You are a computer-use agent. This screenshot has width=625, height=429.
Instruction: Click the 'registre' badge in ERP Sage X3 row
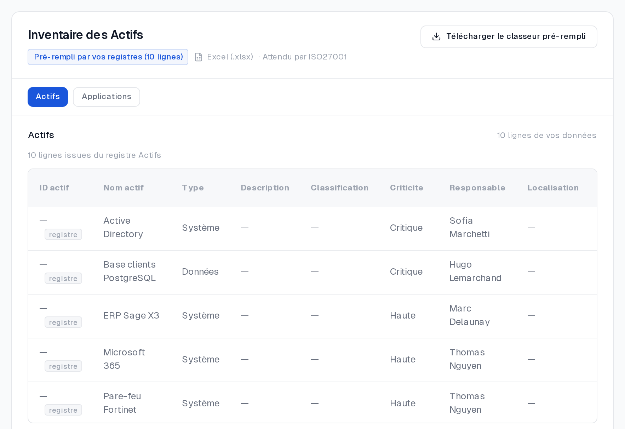point(63,322)
